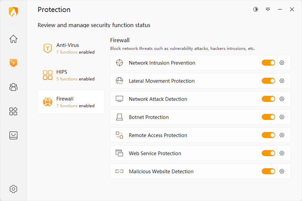Image resolution: width=302 pixels, height=201 pixels.
Task: Open the Home page in sidebar
Action: click(x=13, y=39)
